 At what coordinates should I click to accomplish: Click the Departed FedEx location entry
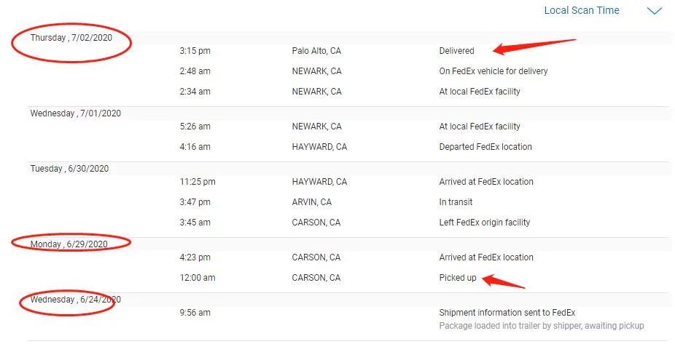[x=485, y=147]
